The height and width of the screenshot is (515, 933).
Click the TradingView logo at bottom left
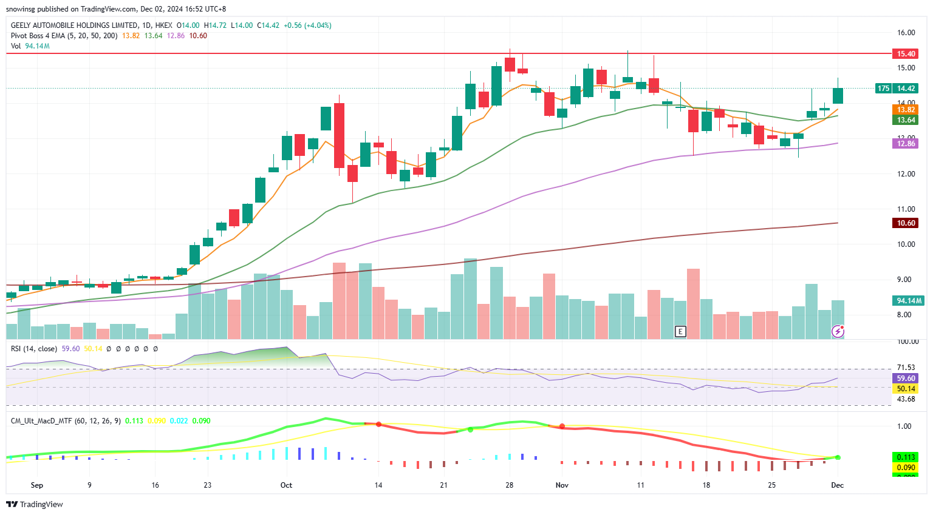[x=35, y=504]
